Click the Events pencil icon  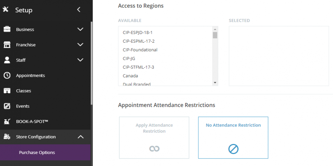(7, 106)
